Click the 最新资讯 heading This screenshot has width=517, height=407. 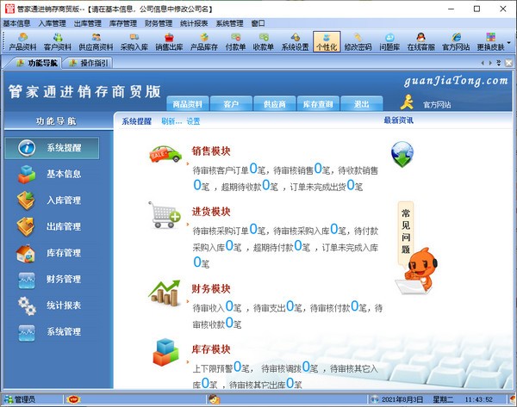(x=398, y=120)
